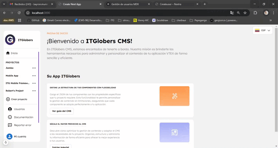The image size is (278, 148).
Task: Reload the page with the refresh icon
Action: (19, 13)
